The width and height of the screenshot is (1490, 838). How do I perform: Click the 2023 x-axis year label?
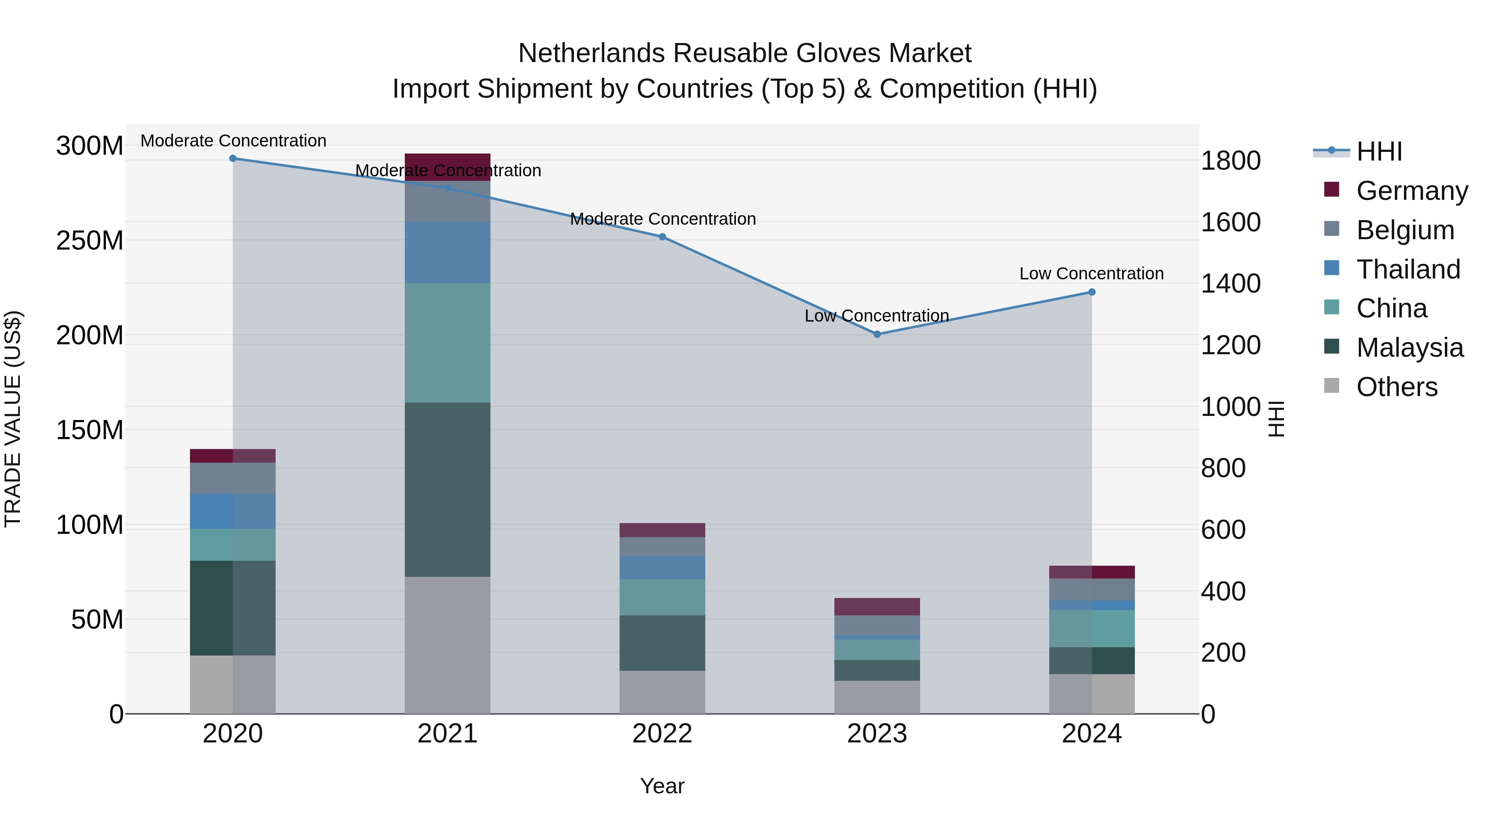coord(877,734)
